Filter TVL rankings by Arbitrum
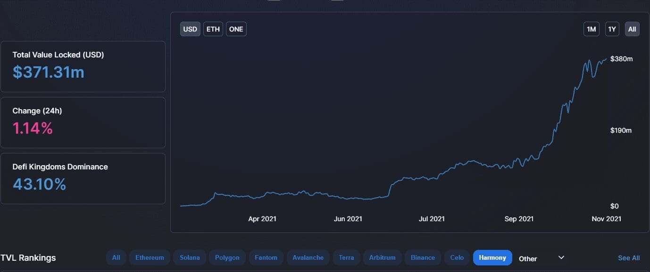Image resolution: width=650 pixels, height=272 pixels. click(x=382, y=257)
